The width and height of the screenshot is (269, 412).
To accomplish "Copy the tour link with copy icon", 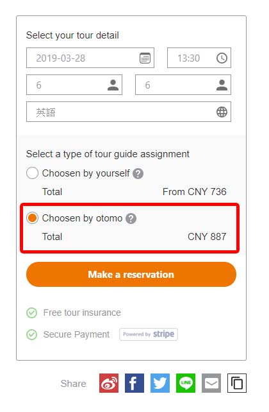I will 237,383.
